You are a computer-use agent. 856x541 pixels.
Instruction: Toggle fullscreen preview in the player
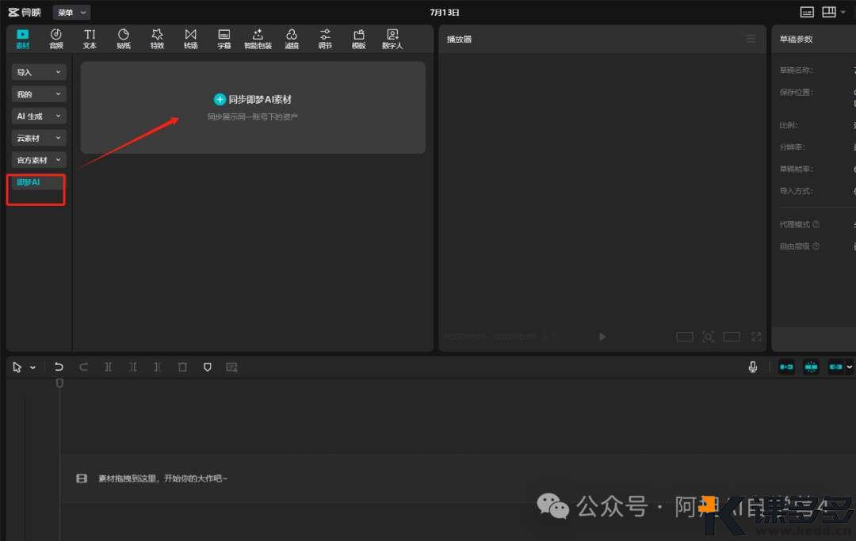[x=756, y=337]
